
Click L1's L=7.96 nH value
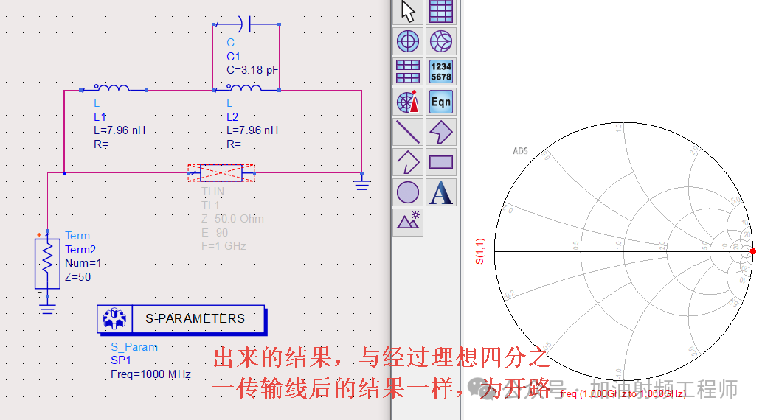pyautogui.click(x=120, y=130)
